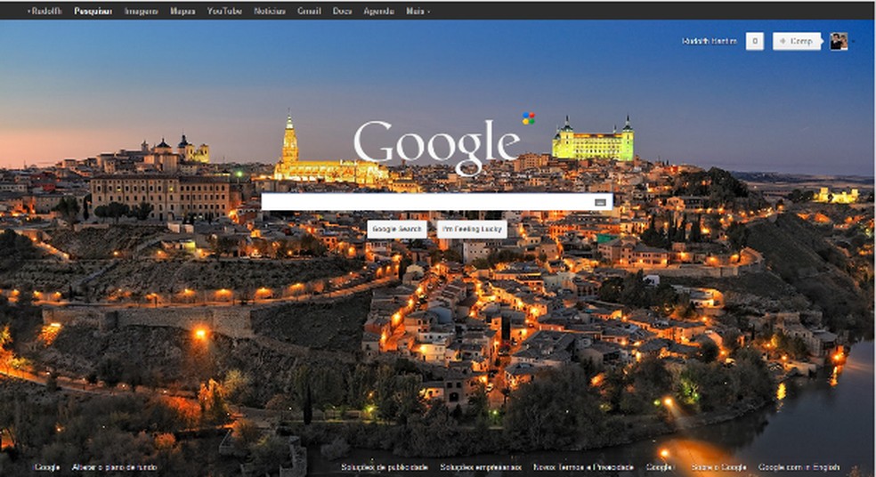Open Mapas from the top bar
Image resolution: width=876 pixels, height=477 pixels.
point(182,11)
